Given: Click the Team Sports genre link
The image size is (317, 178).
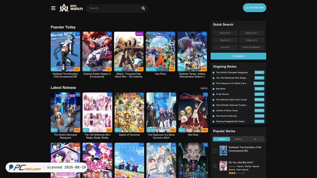Looking at the screenshot, I should [x=242, y=170].
